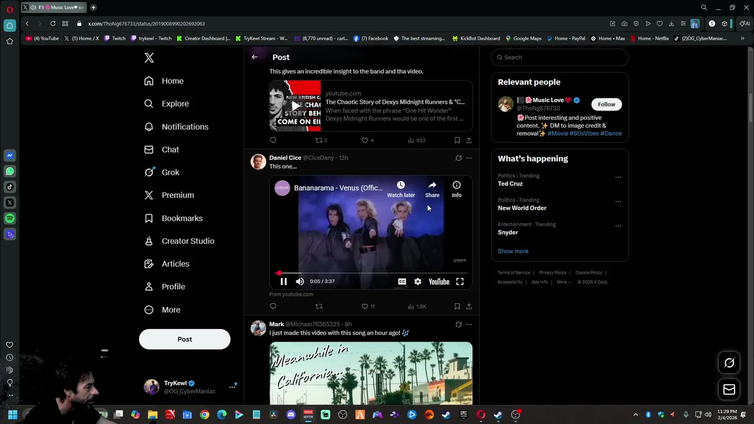Pause the Bananarama video
This screenshot has height=424, width=754.
pyautogui.click(x=283, y=281)
